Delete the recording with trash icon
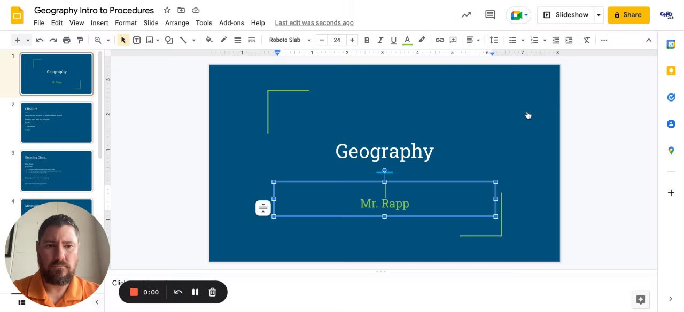 pyautogui.click(x=212, y=292)
